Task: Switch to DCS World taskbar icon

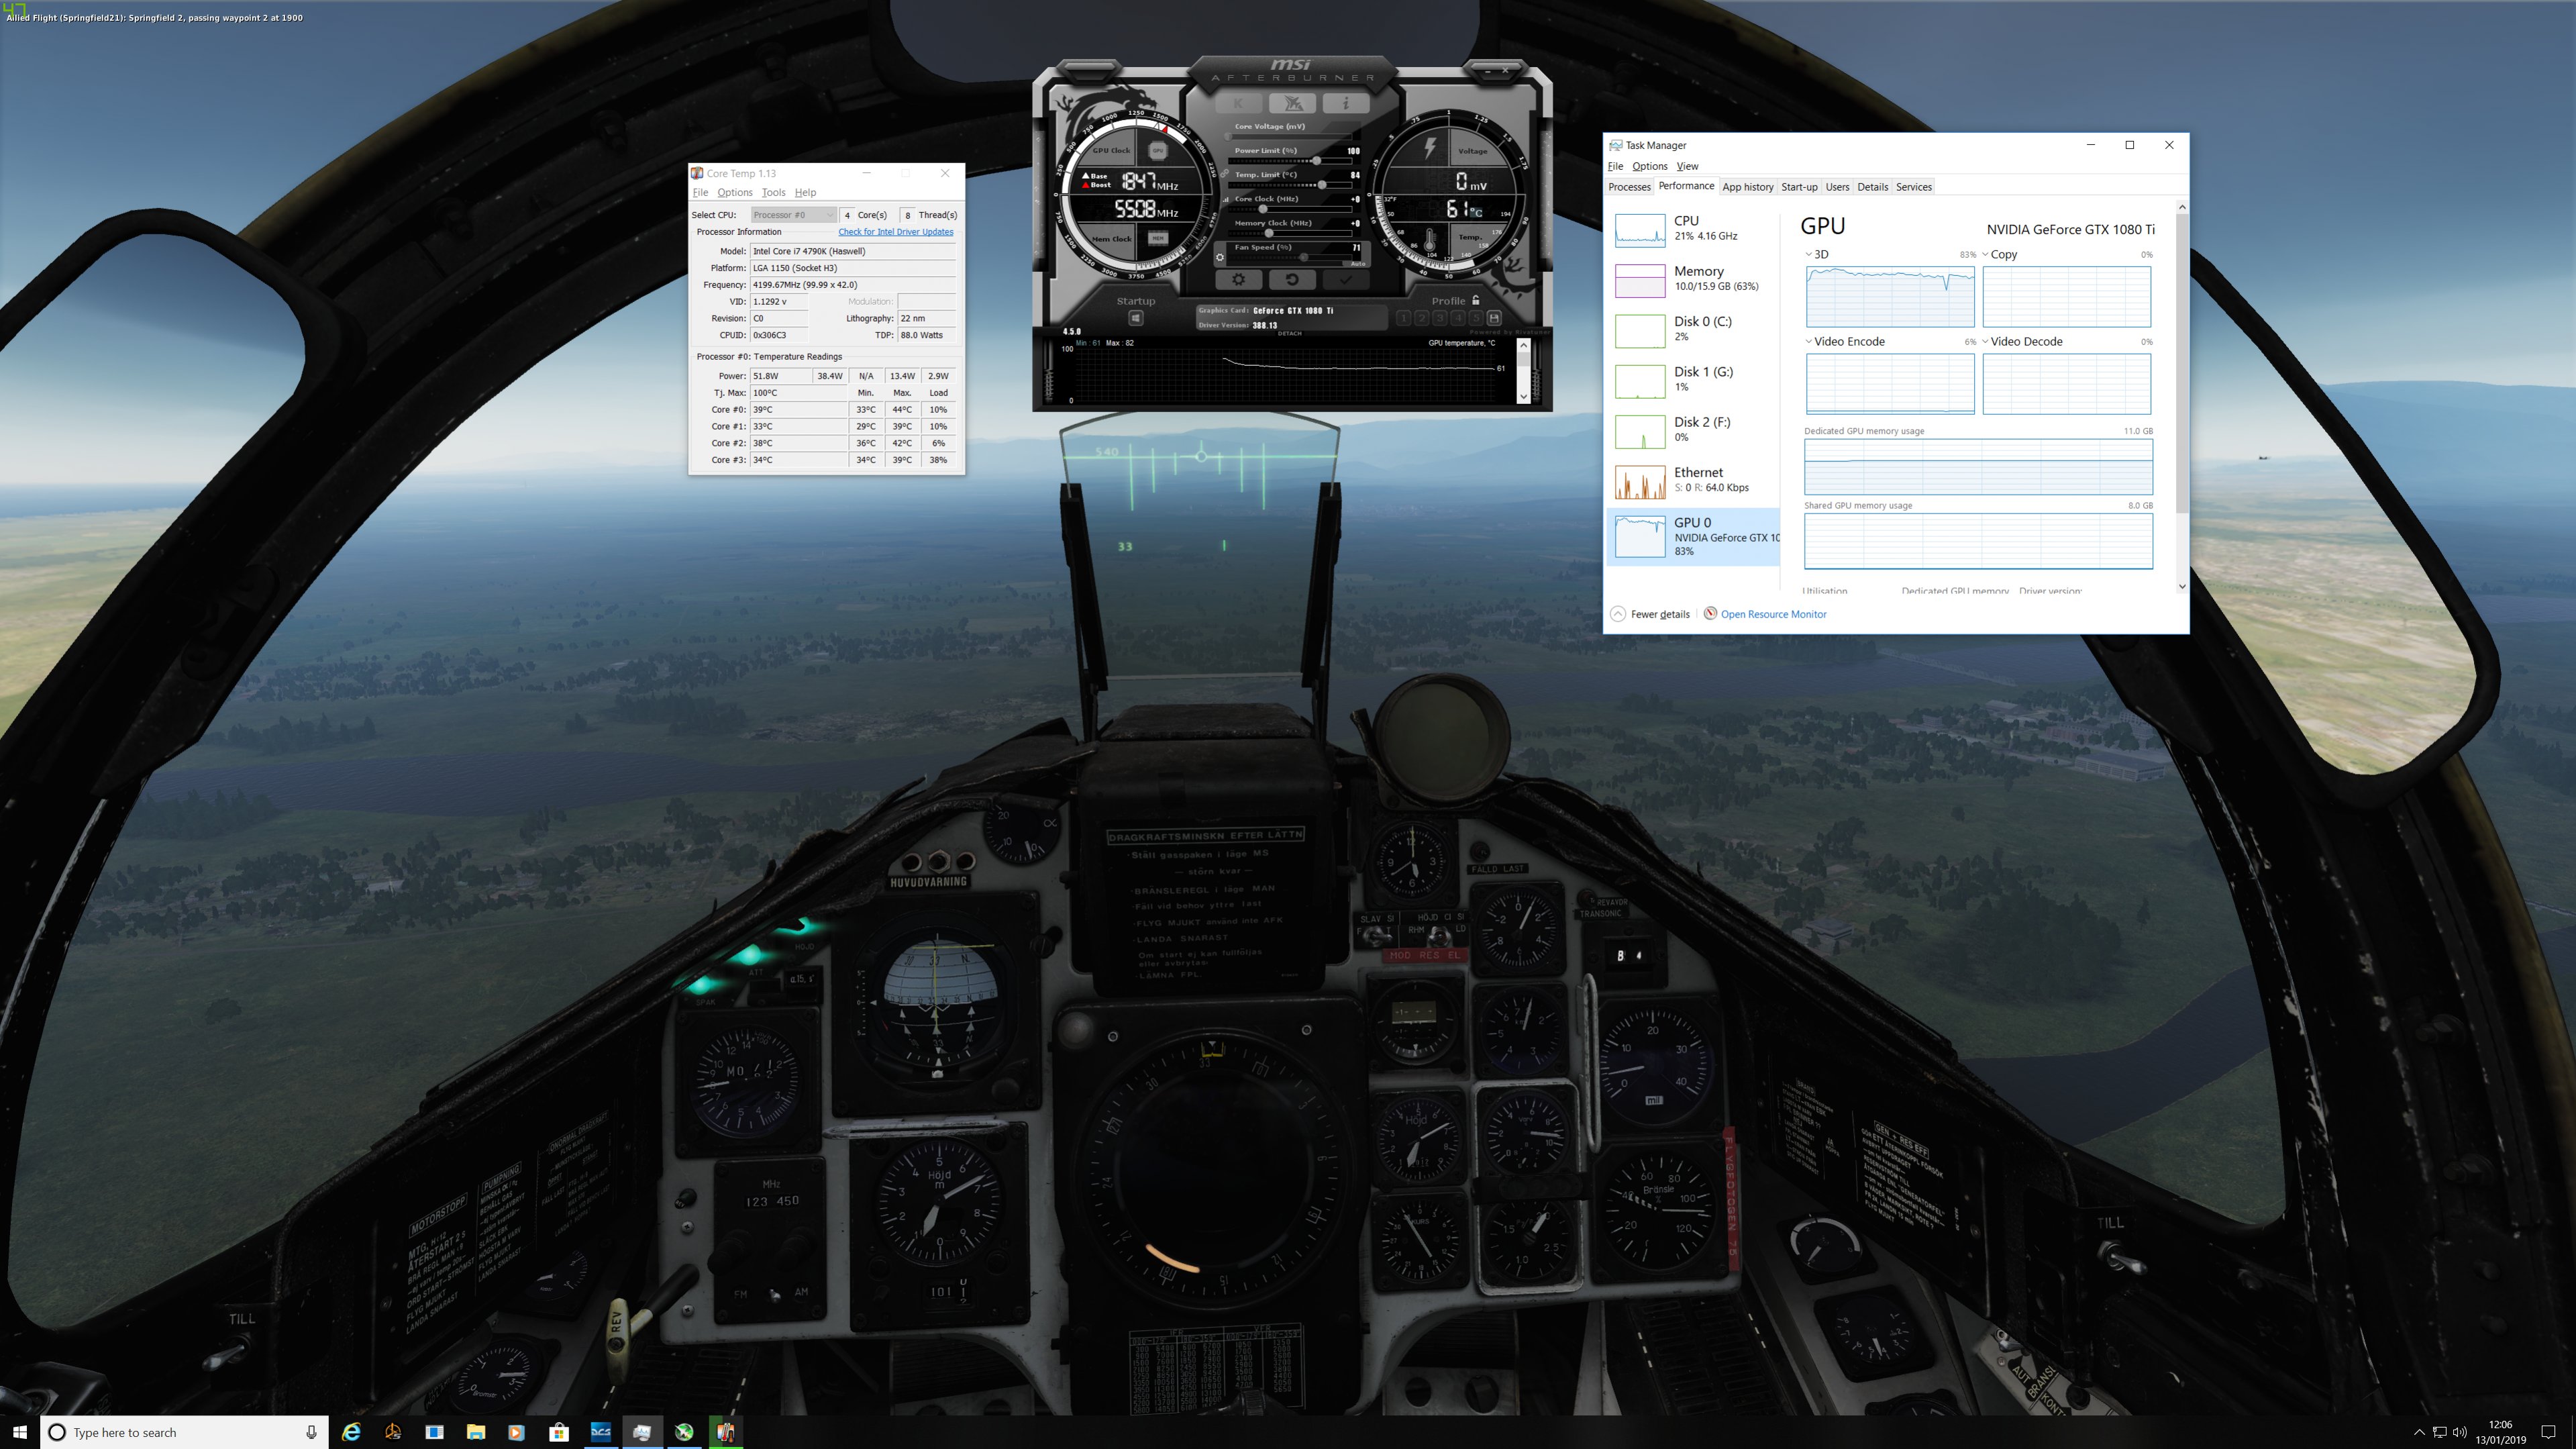Action: tap(600, 1432)
